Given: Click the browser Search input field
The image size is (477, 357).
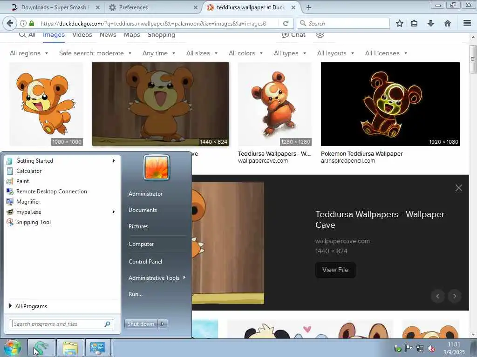Looking at the screenshot, I should [343, 23].
